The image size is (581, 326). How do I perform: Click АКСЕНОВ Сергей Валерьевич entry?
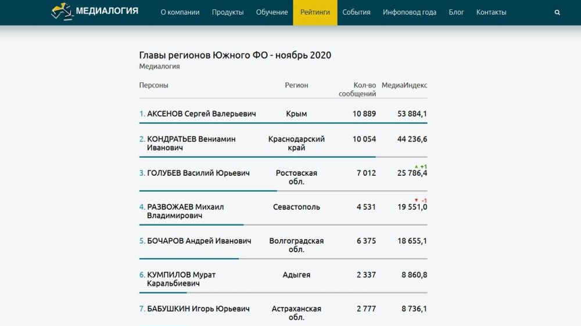point(201,114)
